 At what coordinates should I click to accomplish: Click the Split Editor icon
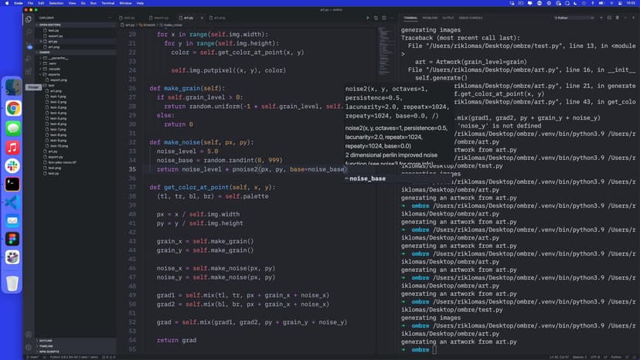point(385,17)
